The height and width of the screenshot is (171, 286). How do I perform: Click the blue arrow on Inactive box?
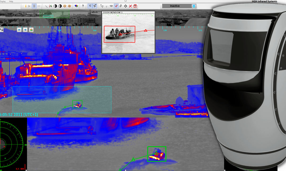pos(194,6)
